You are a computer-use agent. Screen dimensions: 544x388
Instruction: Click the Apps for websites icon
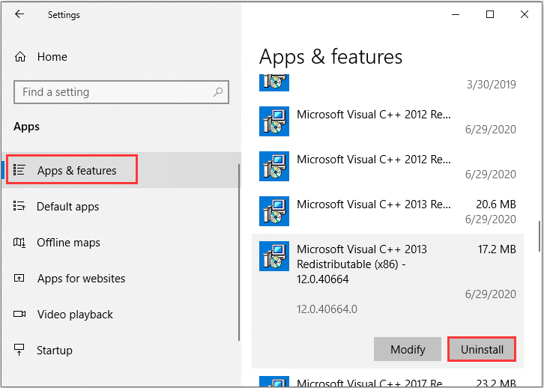coord(19,278)
